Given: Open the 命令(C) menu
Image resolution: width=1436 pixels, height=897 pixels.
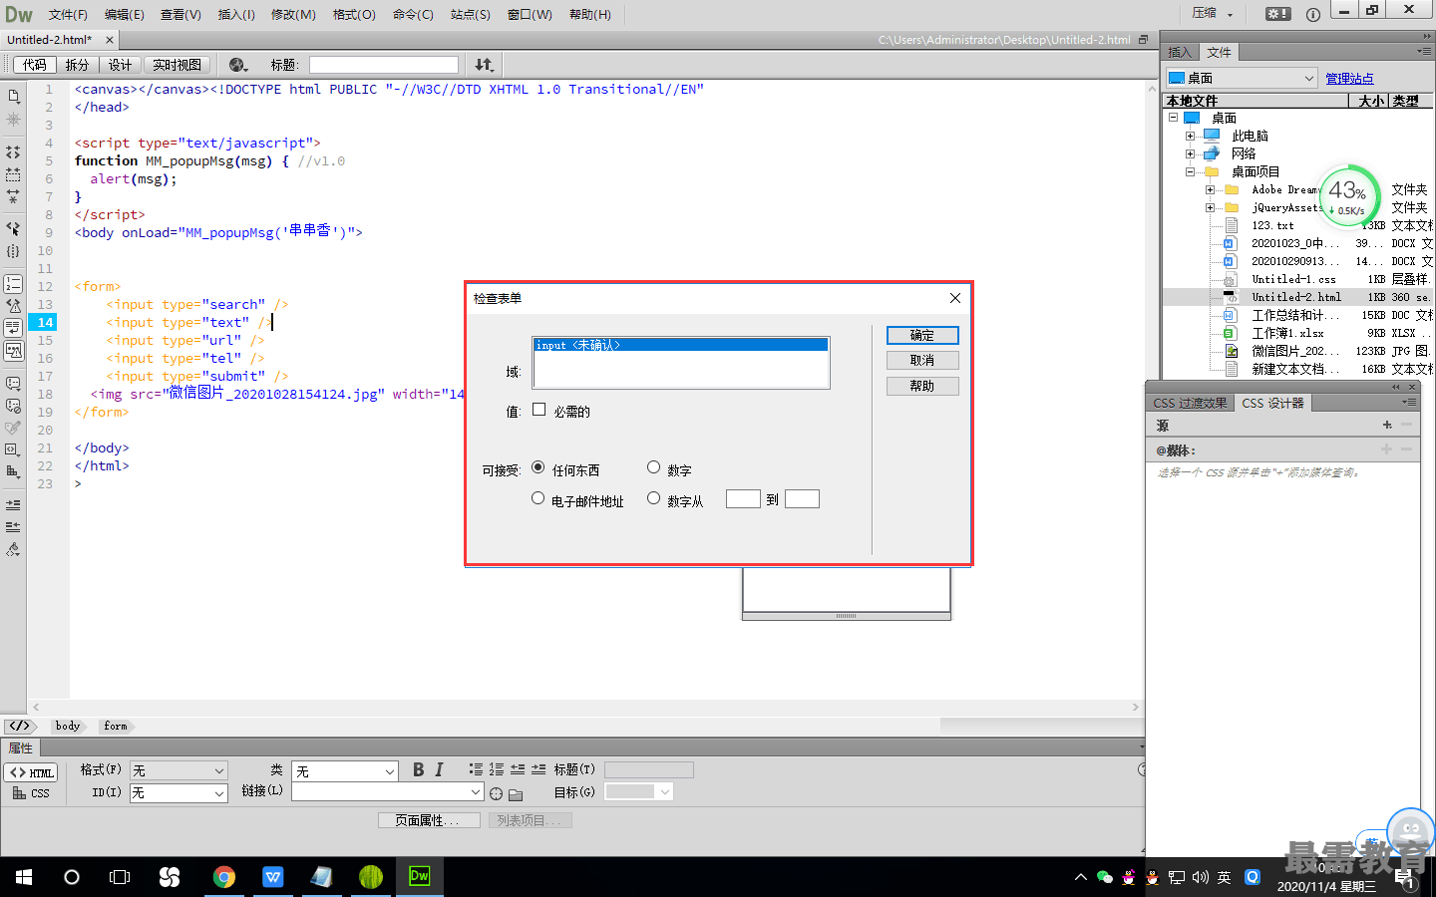Looking at the screenshot, I should tap(413, 14).
